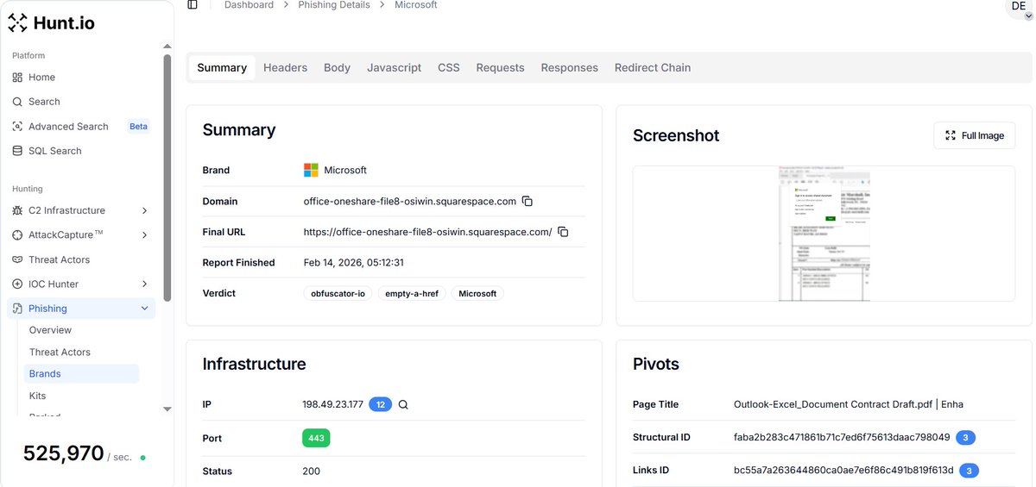1036x487 pixels.
Task: Click the Status 200 value
Action: (x=312, y=471)
